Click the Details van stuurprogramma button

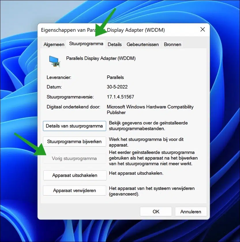74,126
